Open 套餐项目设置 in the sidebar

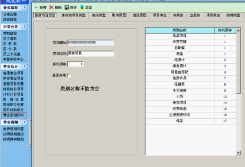click(x=13, y=84)
